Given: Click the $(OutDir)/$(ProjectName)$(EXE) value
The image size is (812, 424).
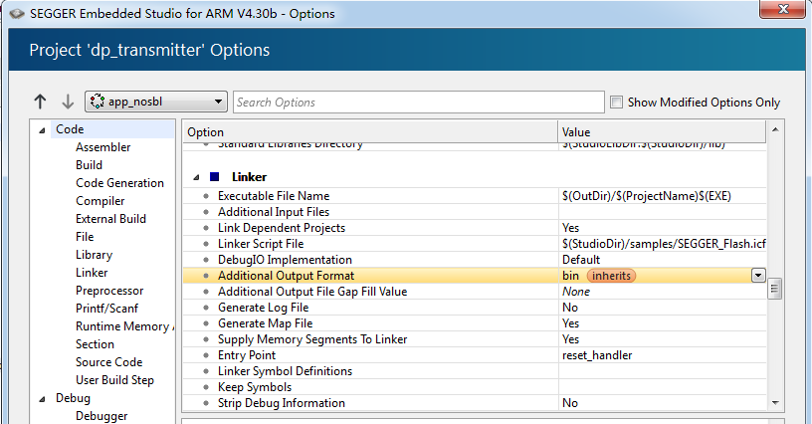Looking at the screenshot, I should pos(647,196).
